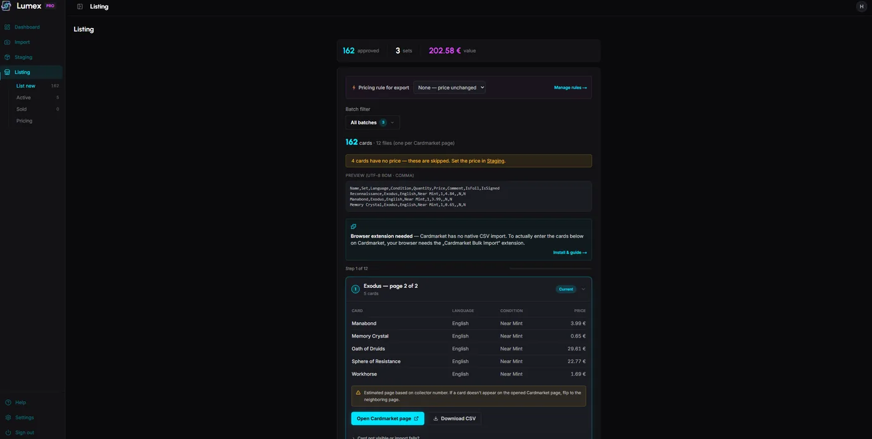872x439 pixels.
Task: Click the step progress bar
Action: [x=551, y=269]
